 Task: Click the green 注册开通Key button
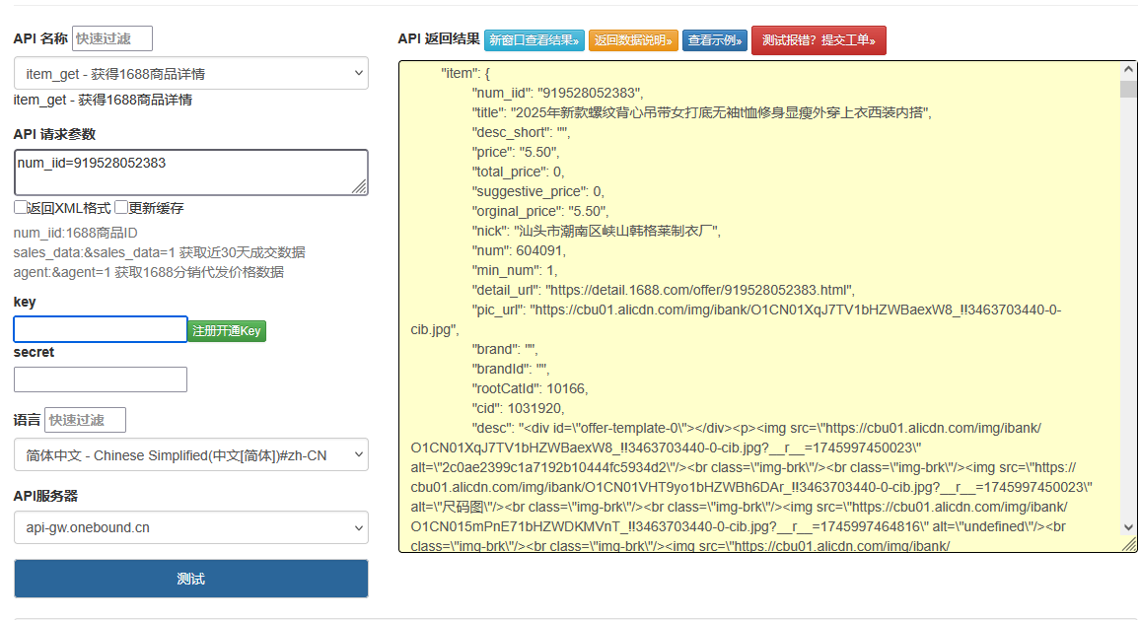click(227, 331)
